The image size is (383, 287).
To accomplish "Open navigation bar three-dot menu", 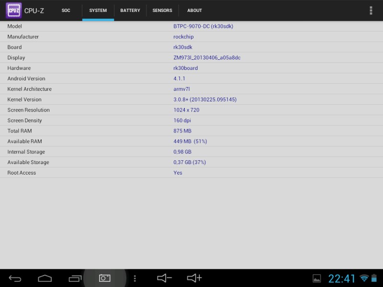I will (x=135, y=278).
